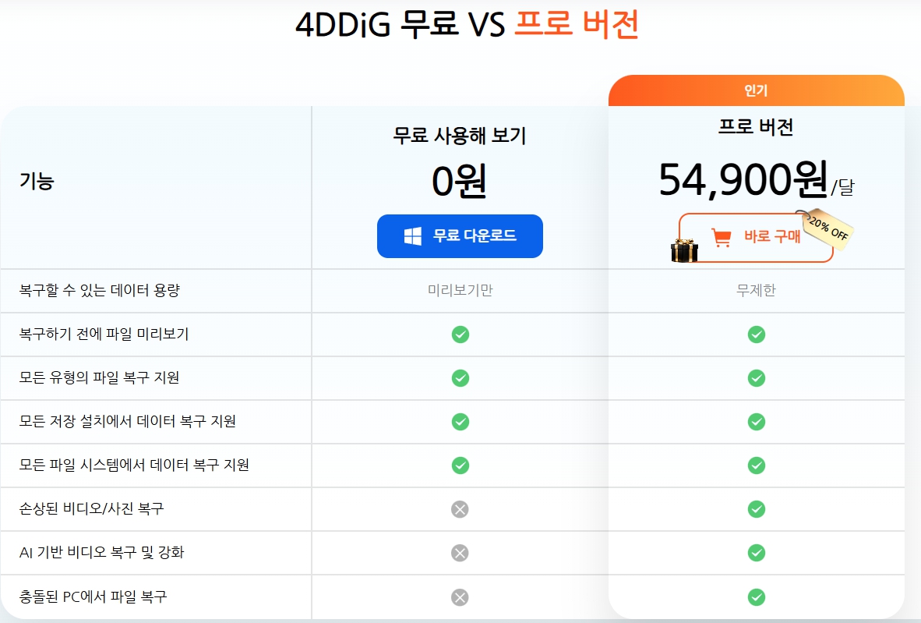Click pro check mark for AI 기반 비디오 복구
The image size is (921, 623).
757,553
